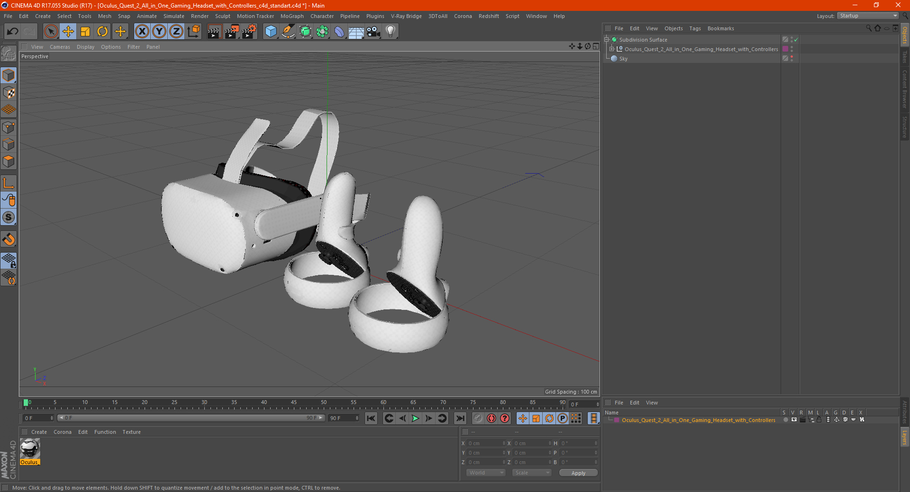910x492 pixels.
Task: Step the end frame 90 F spinner
Action: tap(357, 418)
